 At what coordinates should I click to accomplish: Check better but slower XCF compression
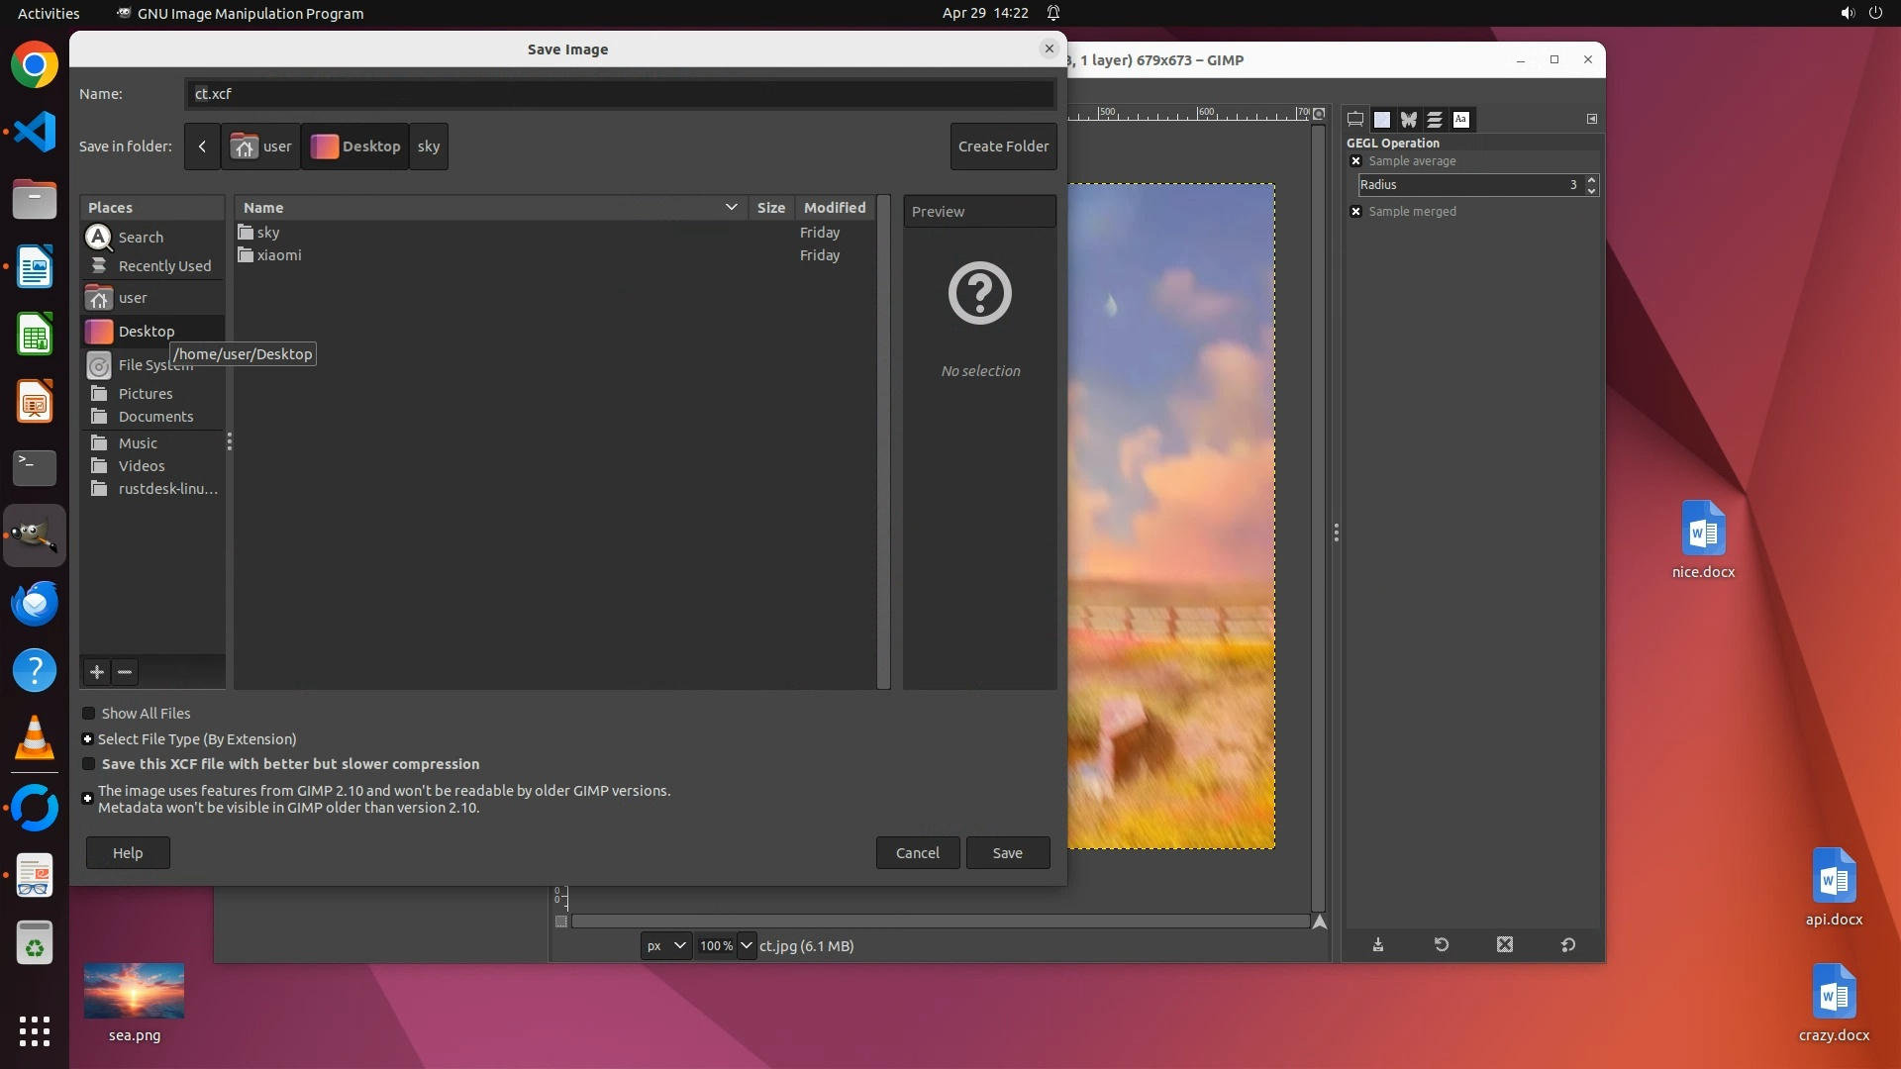tap(89, 764)
